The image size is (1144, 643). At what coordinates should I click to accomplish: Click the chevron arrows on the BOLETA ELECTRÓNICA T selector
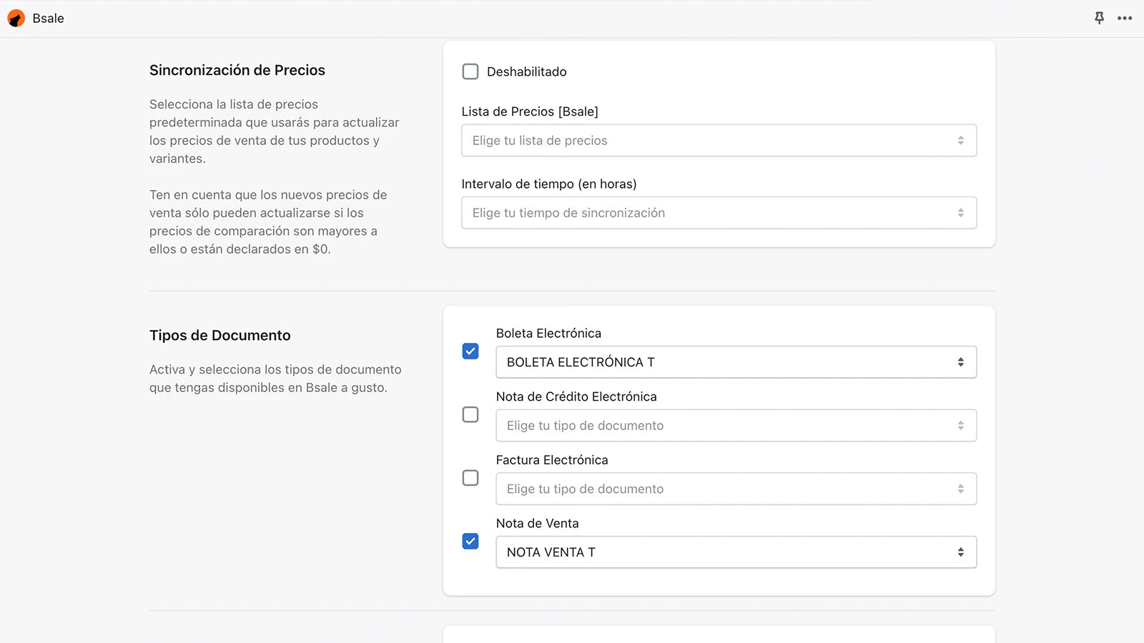click(x=962, y=362)
